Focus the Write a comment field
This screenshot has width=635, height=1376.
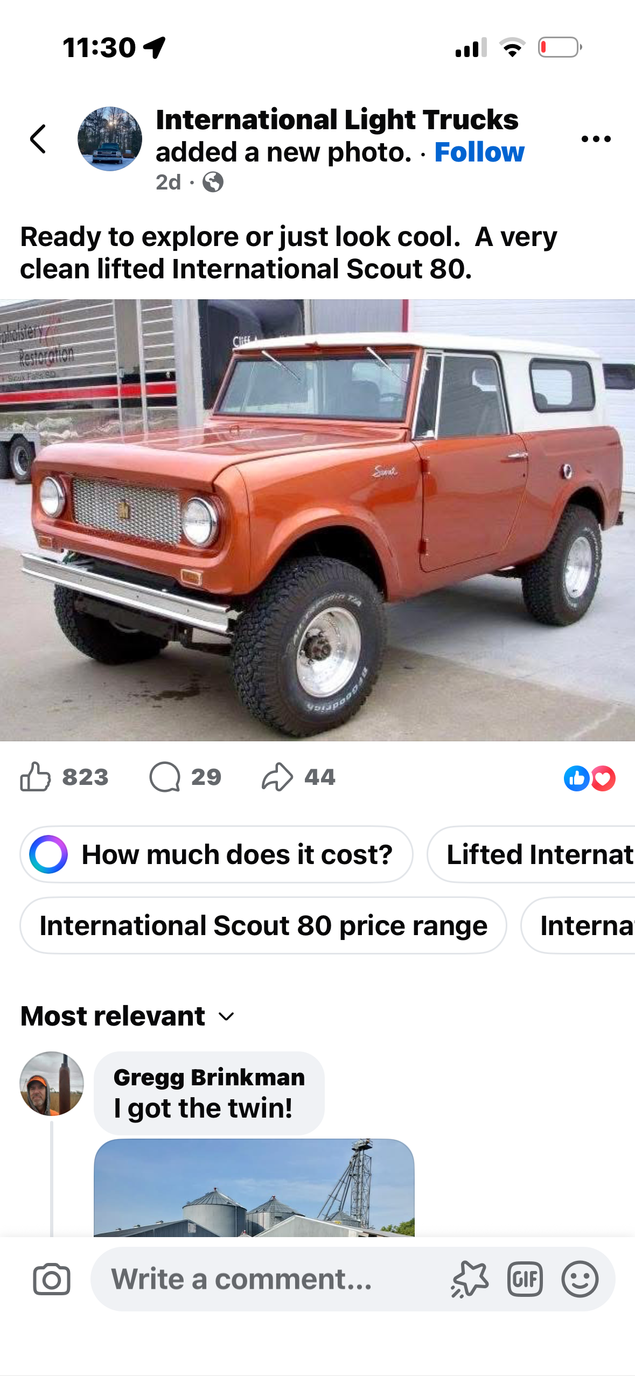269,1279
